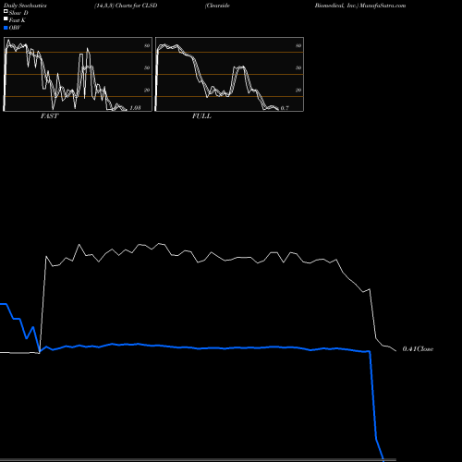Open the FULL stochastic chart panel
The width and height of the screenshot is (462, 462).
click(x=229, y=74)
